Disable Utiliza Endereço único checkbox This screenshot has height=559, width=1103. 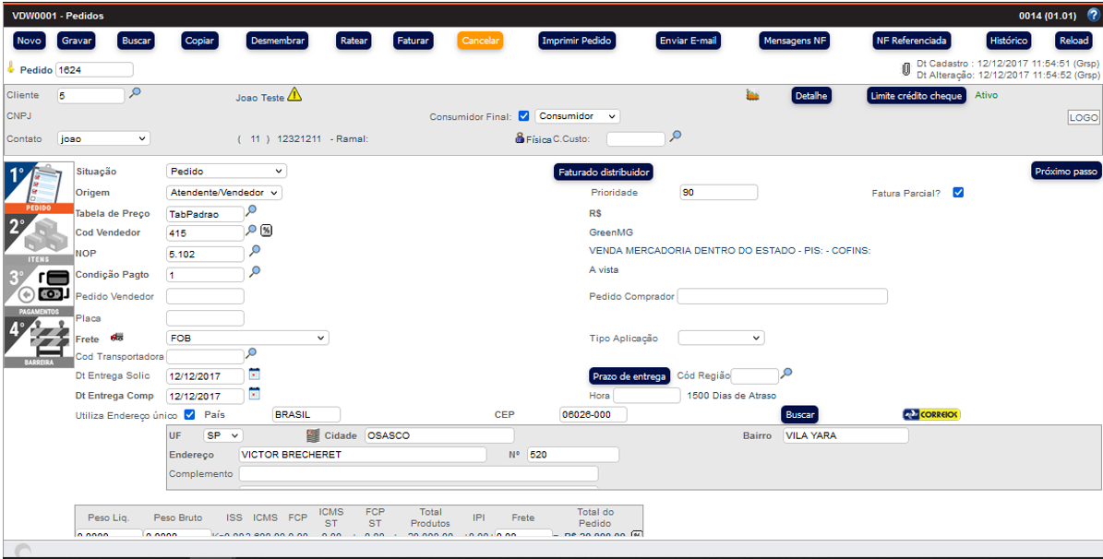190,414
